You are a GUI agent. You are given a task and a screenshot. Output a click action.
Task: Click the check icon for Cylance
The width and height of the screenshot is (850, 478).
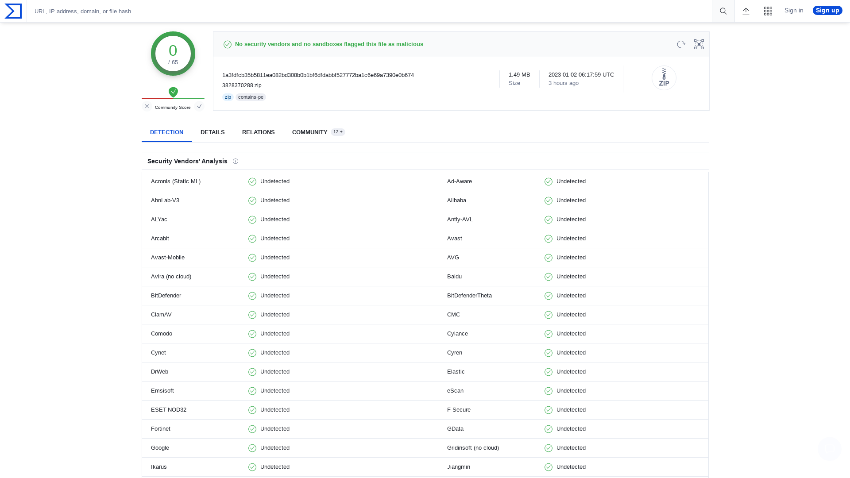pyautogui.click(x=549, y=334)
